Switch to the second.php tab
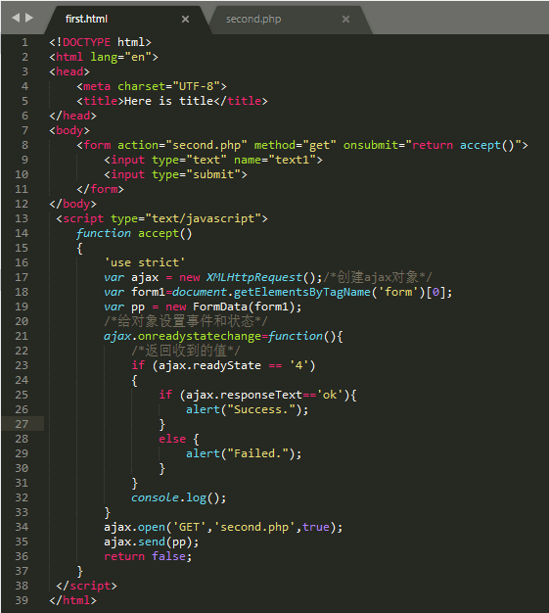 (x=253, y=19)
